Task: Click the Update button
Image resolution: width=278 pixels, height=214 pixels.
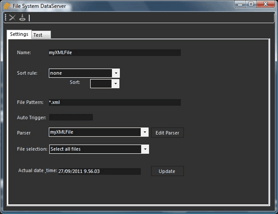Action: [x=168, y=171]
